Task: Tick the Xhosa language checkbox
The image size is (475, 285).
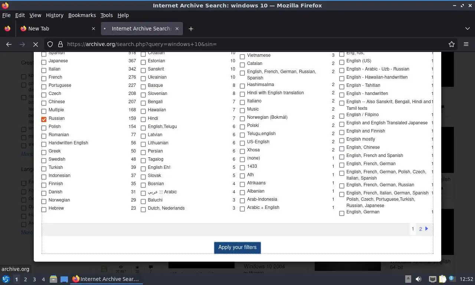Action: (x=242, y=151)
